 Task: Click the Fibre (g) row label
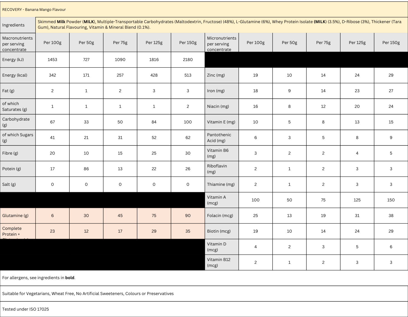coord(10,153)
